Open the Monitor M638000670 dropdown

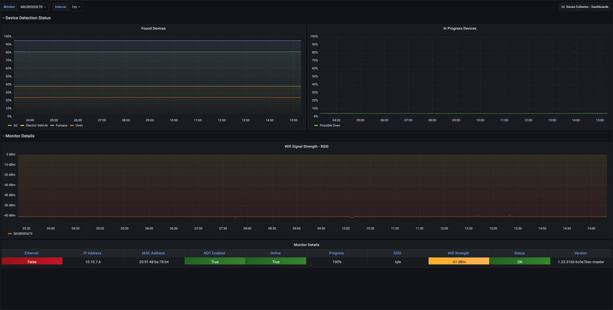33,7
